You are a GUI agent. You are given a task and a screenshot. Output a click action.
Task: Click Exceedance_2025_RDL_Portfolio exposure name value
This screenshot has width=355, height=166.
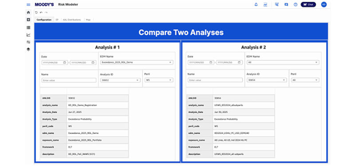tap(85, 140)
